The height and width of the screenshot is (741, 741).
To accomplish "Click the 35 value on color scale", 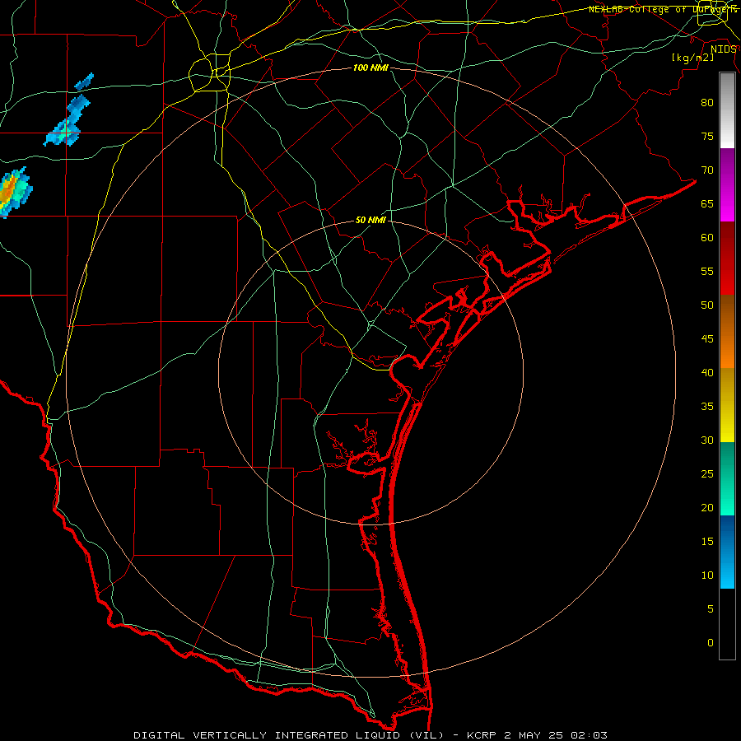I will click(707, 407).
